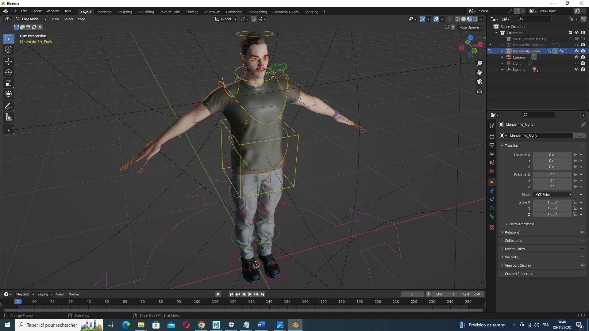This screenshot has width=589, height=331.
Task: Select the Scale tool
Action: pyautogui.click(x=8, y=83)
